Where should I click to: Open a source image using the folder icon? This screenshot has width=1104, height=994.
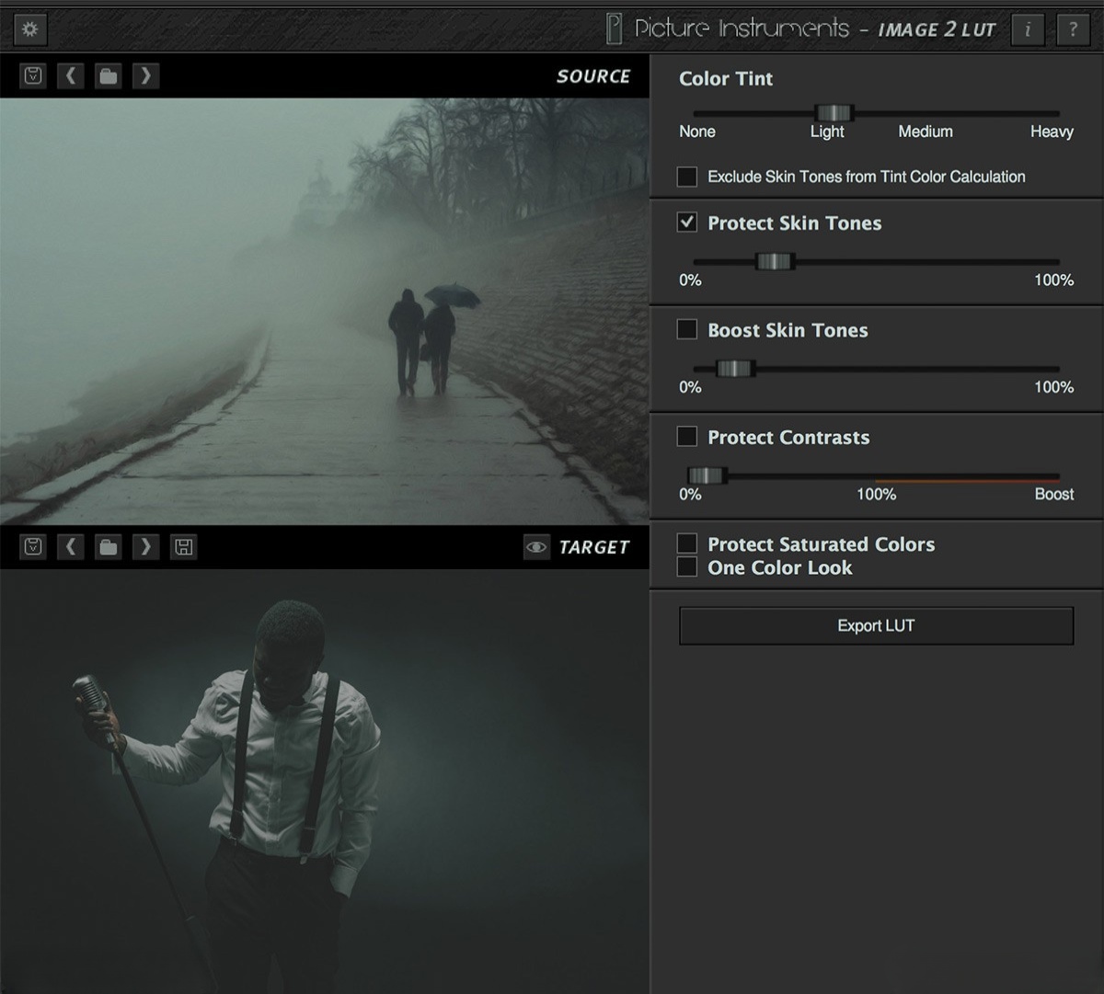[108, 75]
